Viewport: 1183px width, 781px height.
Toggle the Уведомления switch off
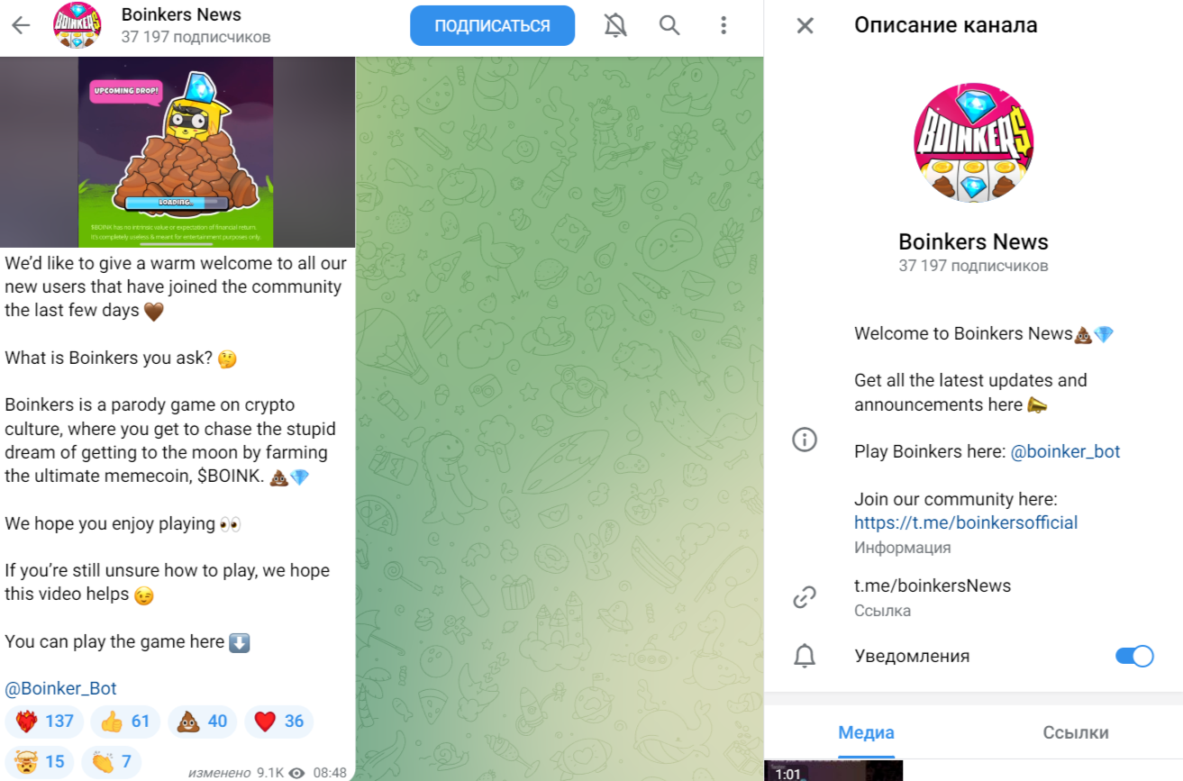click(x=1134, y=656)
